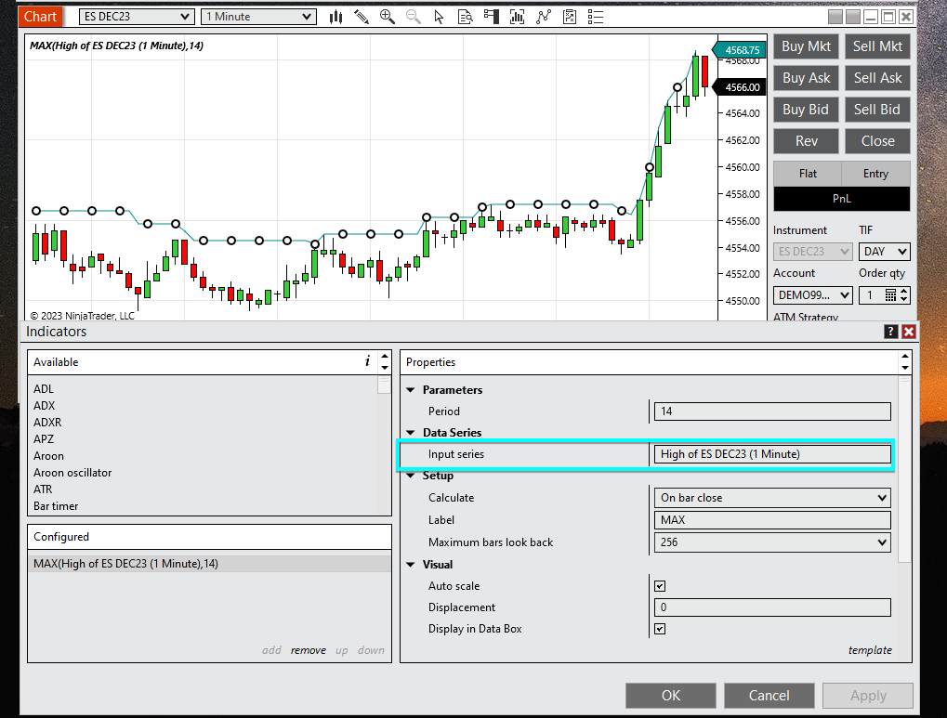Open the Properties list icon in toolbar

(596, 17)
